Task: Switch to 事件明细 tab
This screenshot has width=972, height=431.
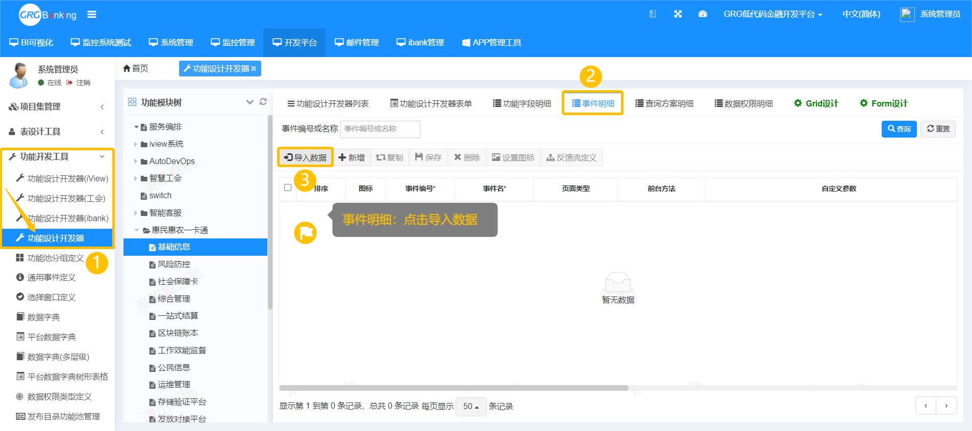Action: [593, 103]
